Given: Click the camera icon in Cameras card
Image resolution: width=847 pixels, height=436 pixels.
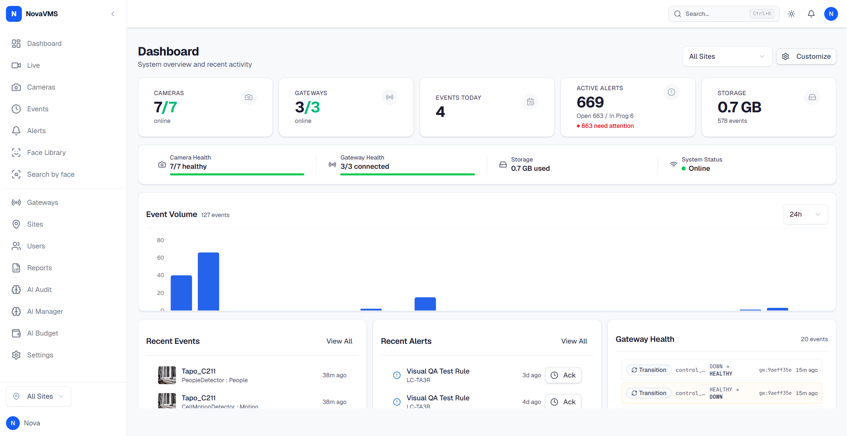Looking at the screenshot, I should coord(249,97).
